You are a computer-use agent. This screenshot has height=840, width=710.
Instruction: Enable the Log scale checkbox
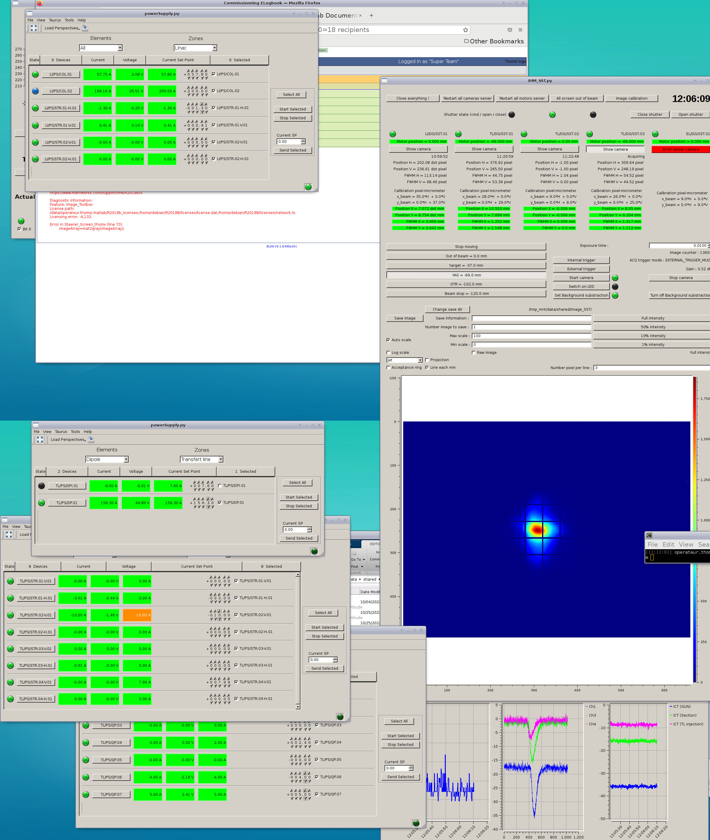389,353
